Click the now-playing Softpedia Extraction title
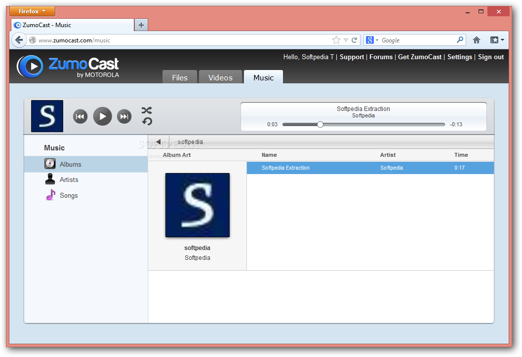This screenshot has height=357, width=522. [x=363, y=108]
